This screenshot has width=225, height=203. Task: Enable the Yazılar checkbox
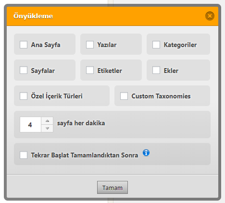click(90, 45)
